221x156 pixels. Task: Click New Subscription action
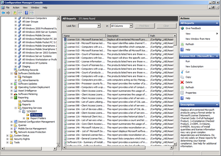click(194, 67)
